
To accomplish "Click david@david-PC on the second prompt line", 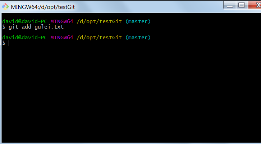I will point(24,38).
